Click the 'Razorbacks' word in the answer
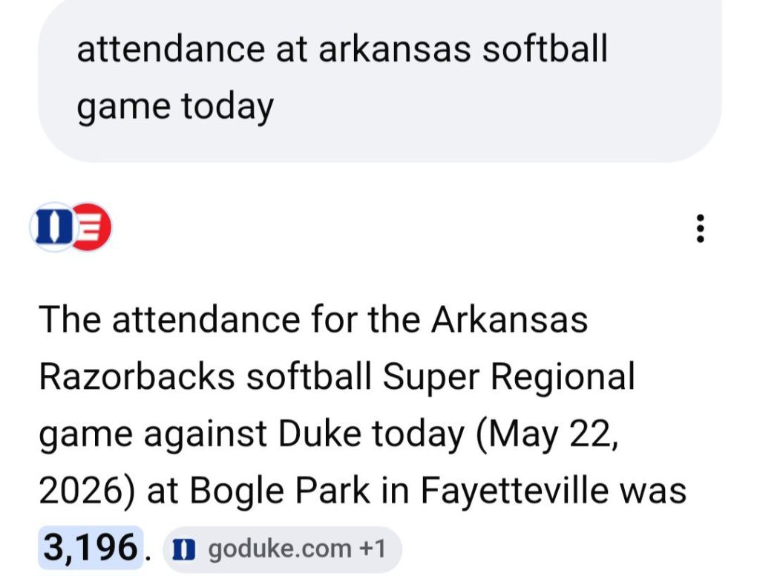The height and width of the screenshot is (576, 760). tap(137, 376)
